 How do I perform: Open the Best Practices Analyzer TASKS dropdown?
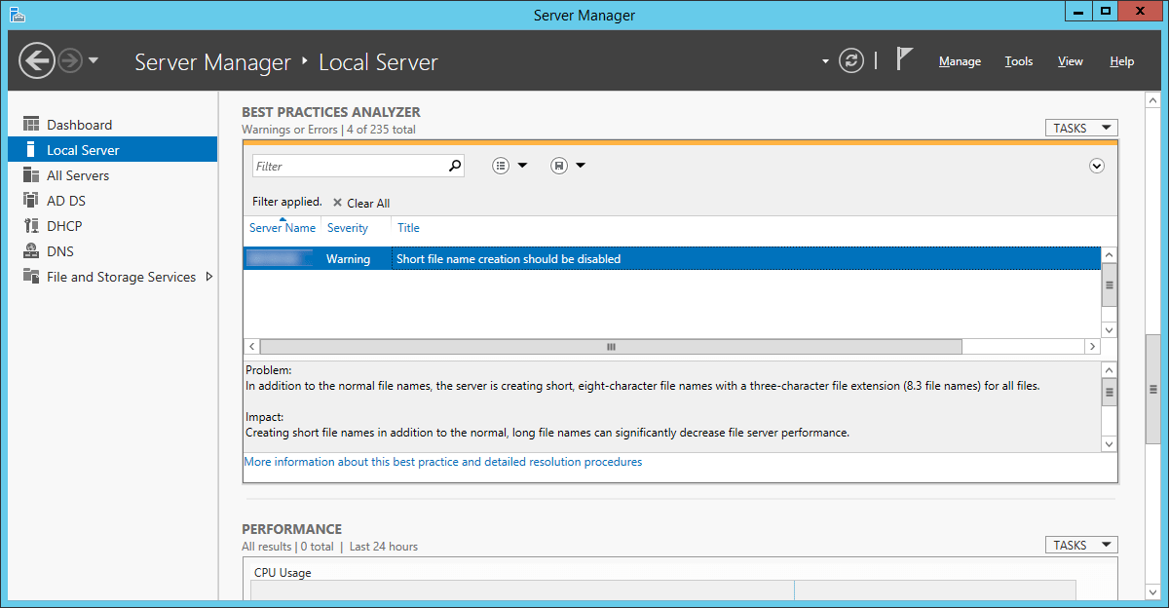[1081, 128]
